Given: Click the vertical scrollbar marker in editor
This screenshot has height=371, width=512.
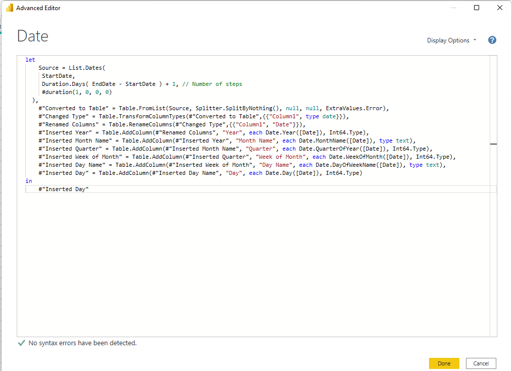Looking at the screenshot, I should pos(493,144).
